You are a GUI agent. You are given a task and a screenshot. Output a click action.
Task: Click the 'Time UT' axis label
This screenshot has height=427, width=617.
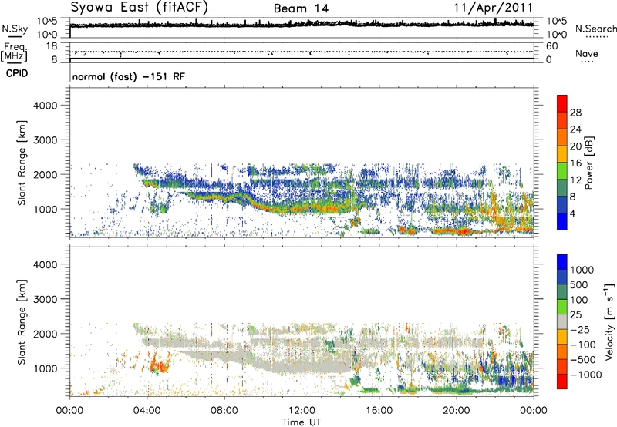[x=302, y=422]
